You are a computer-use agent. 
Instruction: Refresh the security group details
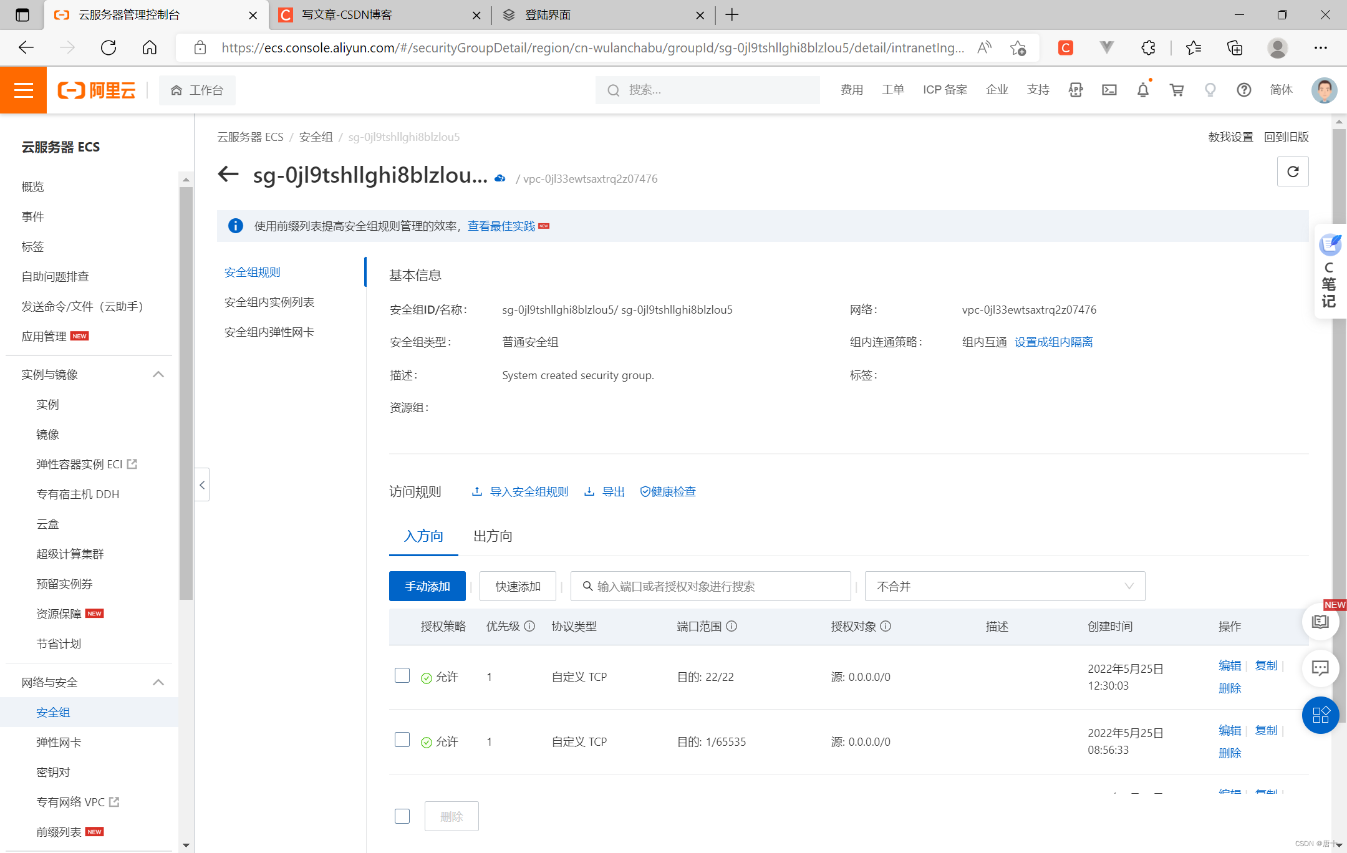point(1293,171)
